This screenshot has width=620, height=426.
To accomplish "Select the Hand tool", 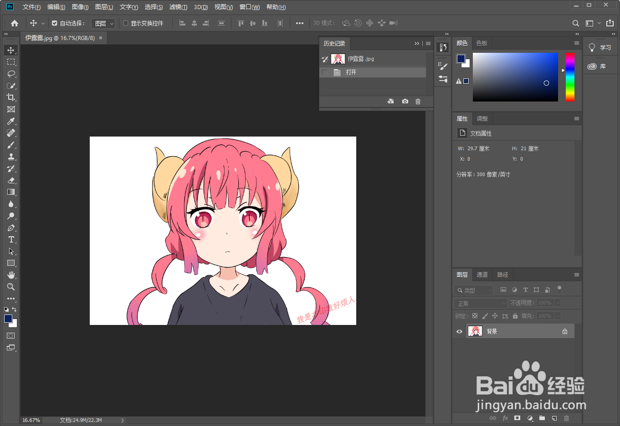I will click(11, 275).
